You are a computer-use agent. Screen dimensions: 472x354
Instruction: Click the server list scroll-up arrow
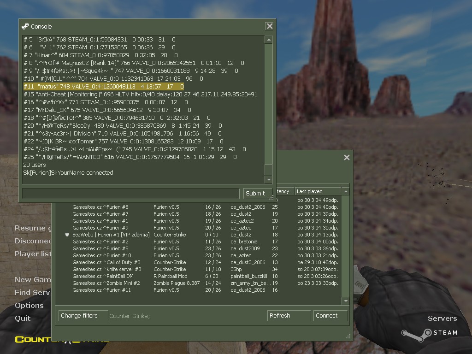(x=346, y=191)
